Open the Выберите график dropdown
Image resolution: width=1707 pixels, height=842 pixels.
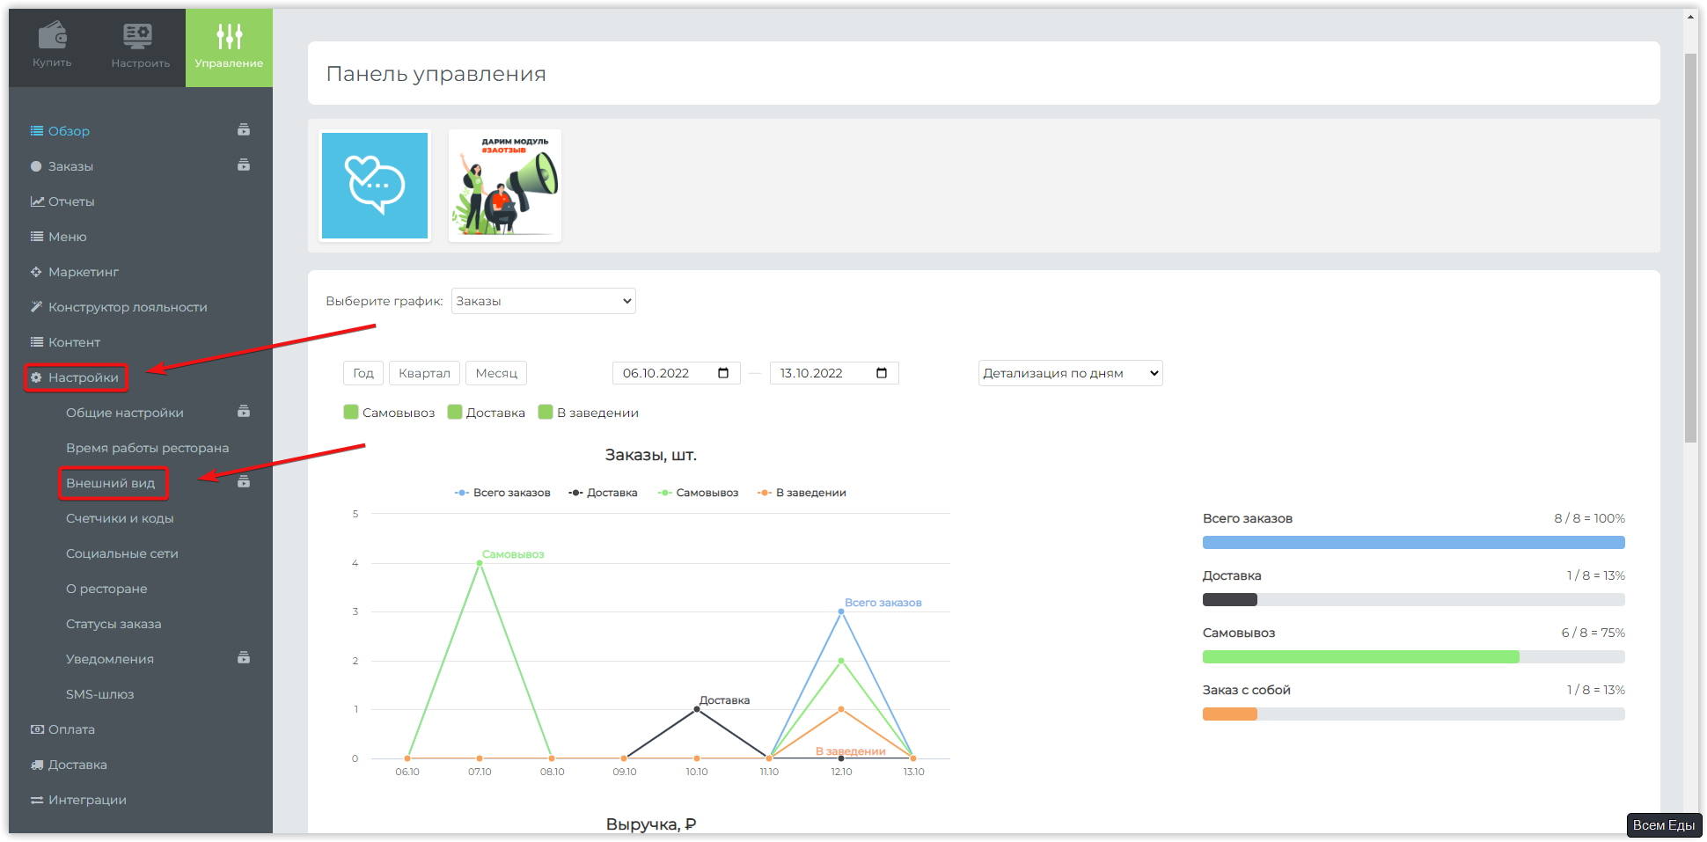pyautogui.click(x=544, y=301)
